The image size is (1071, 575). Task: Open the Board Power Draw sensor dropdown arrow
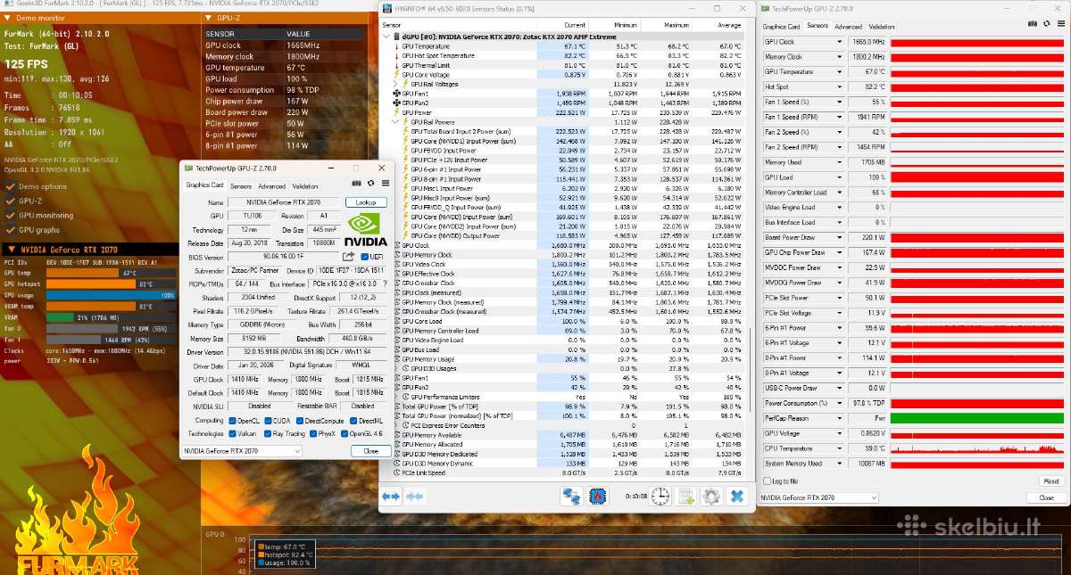pos(839,237)
